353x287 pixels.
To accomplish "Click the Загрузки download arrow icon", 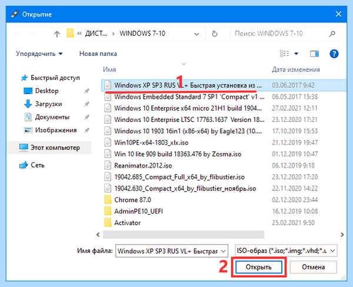I will click(x=28, y=104).
